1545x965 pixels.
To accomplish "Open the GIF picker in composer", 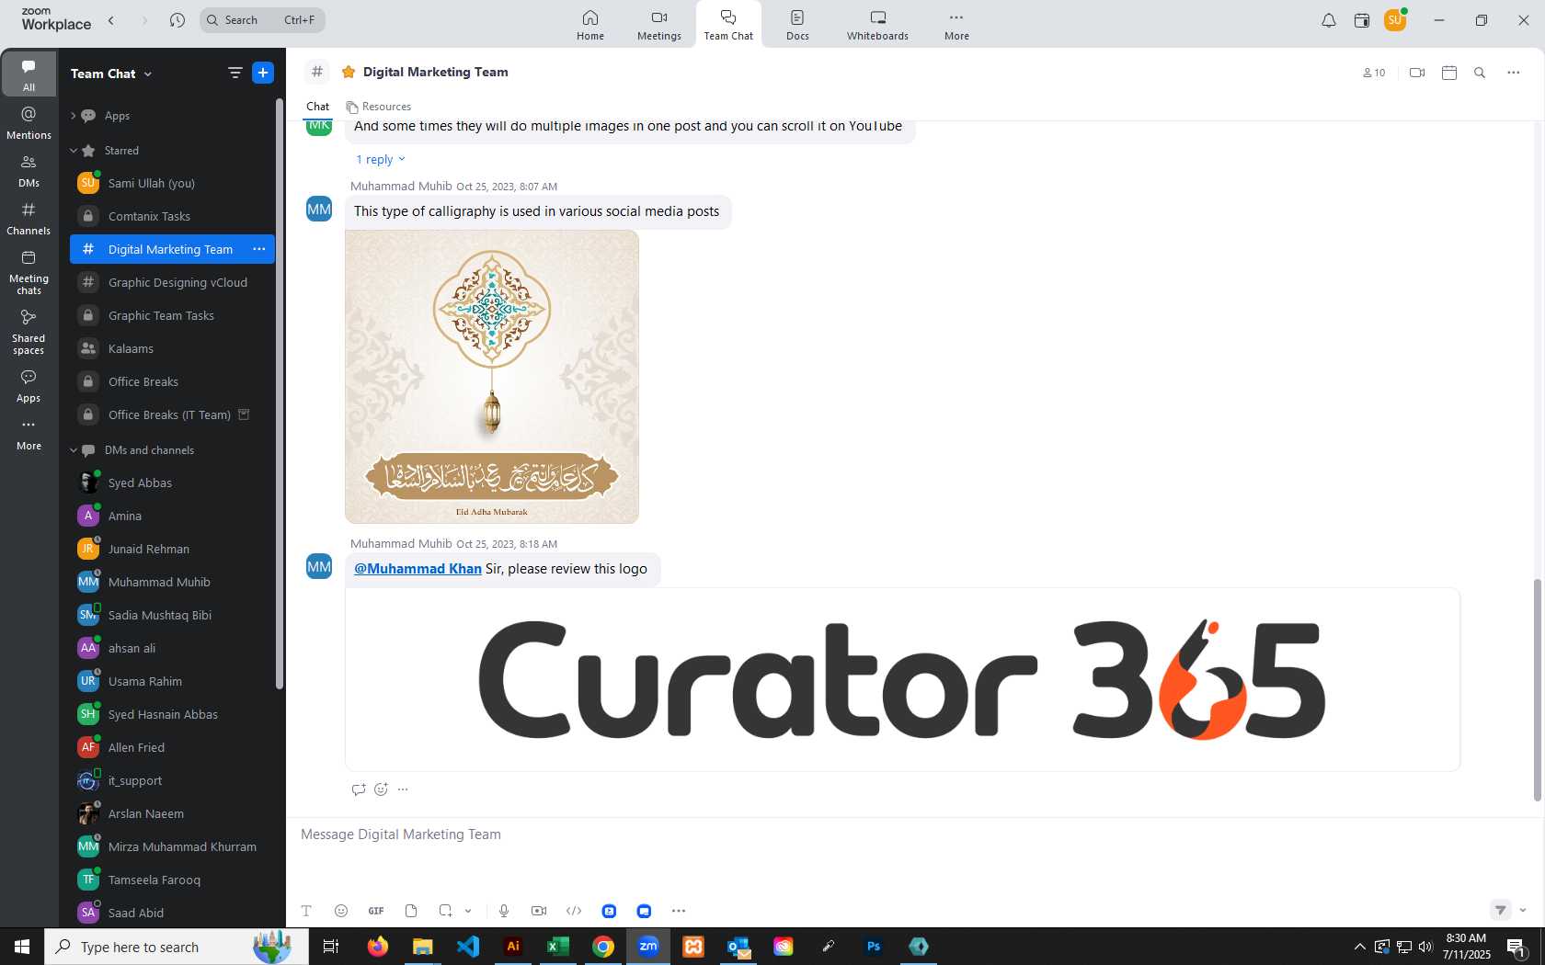I will [x=376, y=911].
